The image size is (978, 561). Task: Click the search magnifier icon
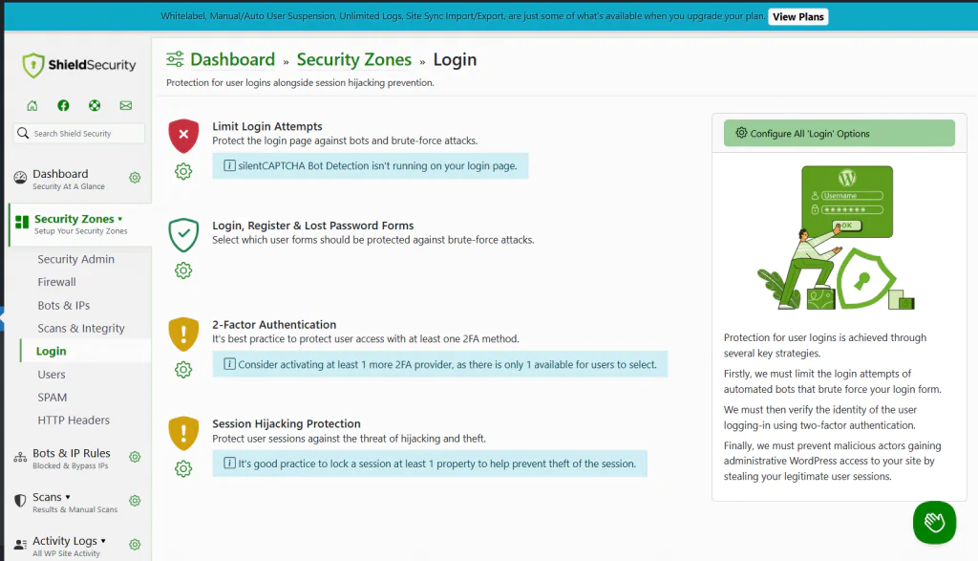point(23,133)
